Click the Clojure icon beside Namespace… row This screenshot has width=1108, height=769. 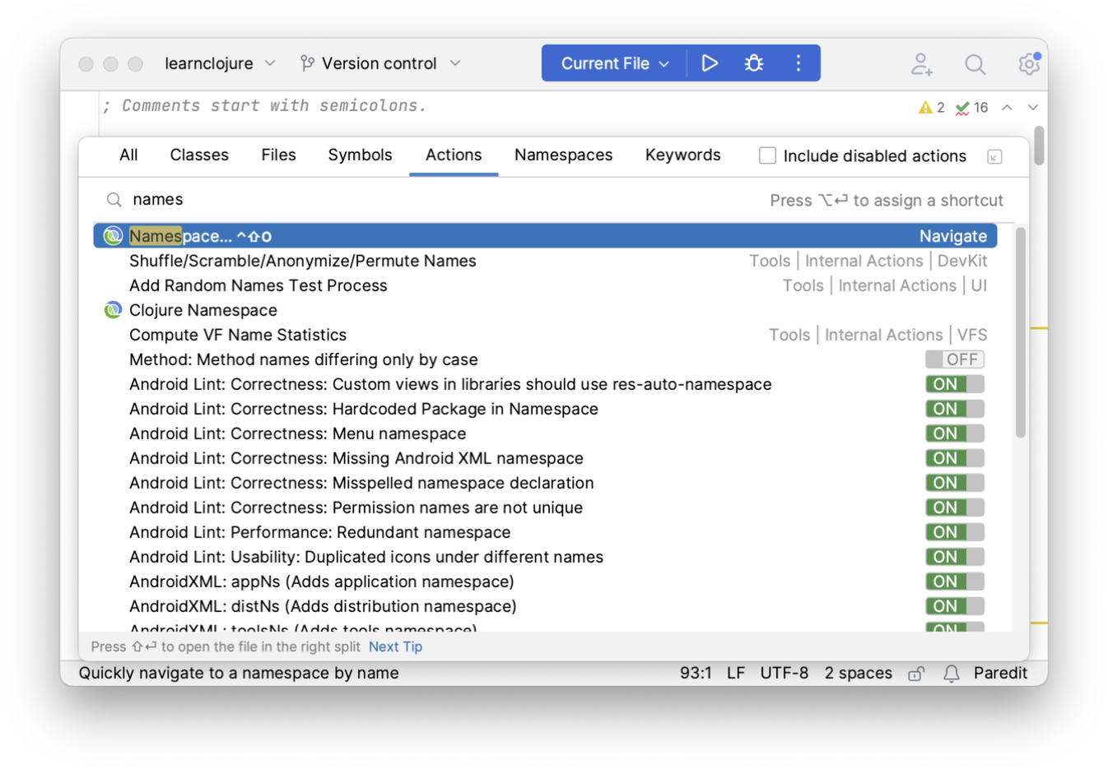pyautogui.click(x=113, y=236)
